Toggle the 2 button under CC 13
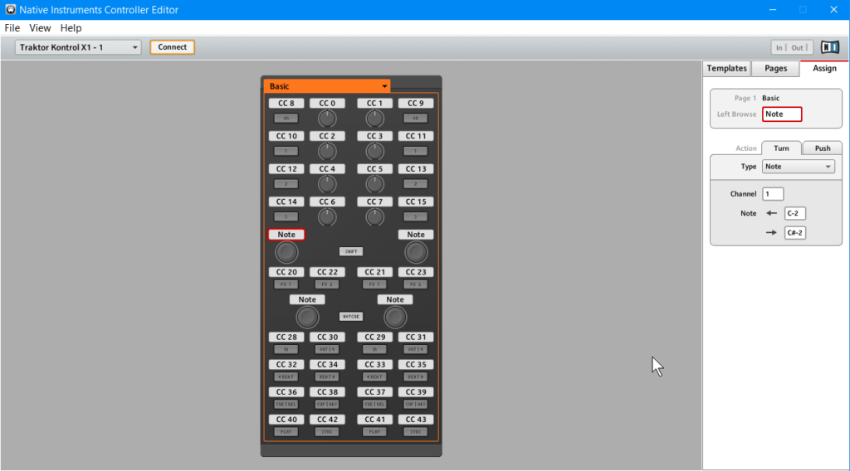 [416, 184]
